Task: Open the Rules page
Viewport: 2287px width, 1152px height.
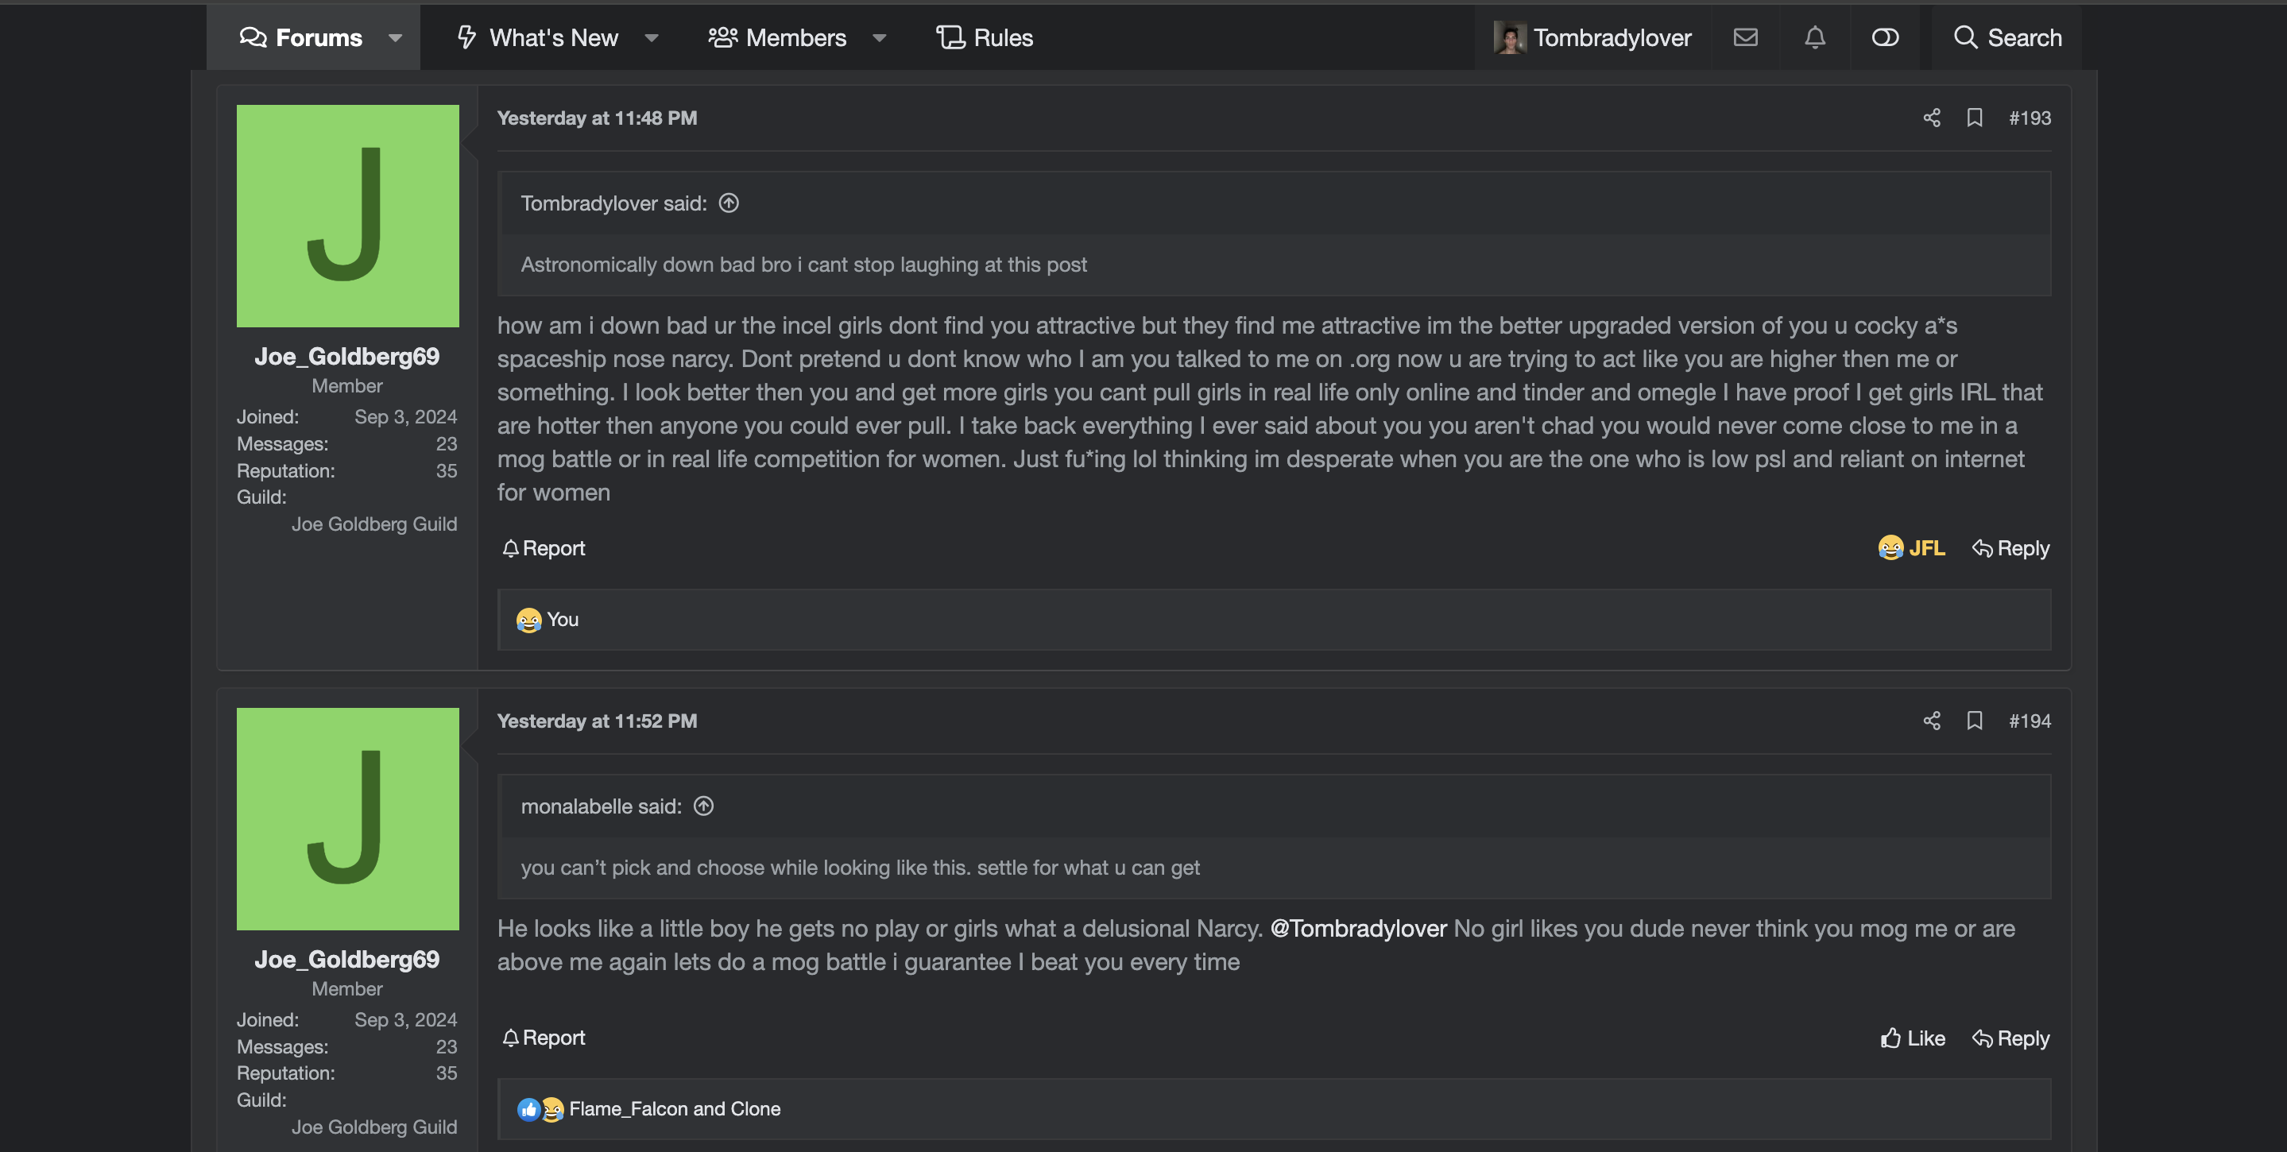Action: click(x=985, y=37)
